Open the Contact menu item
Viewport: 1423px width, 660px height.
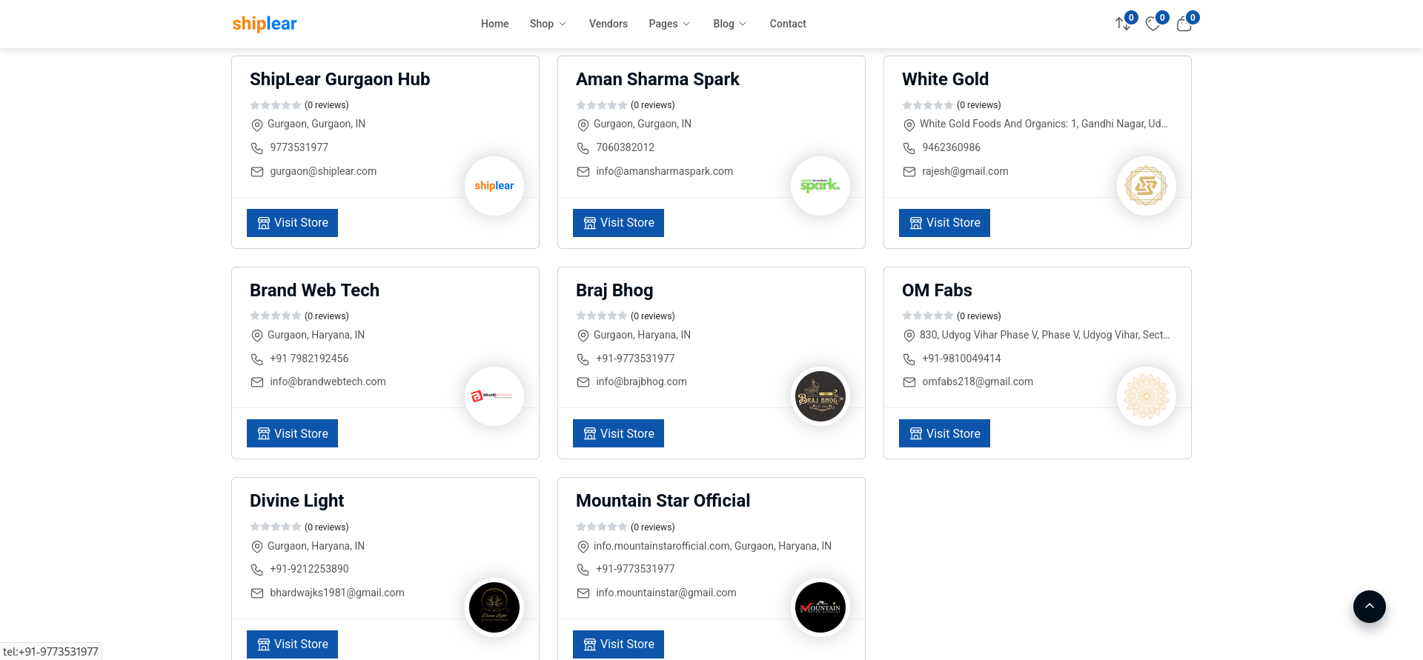(x=787, y=24)
